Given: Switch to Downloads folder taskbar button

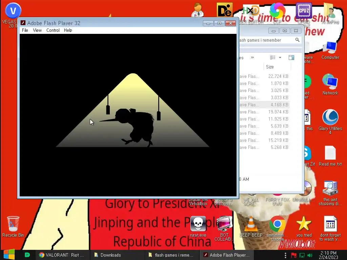Looking at the screenshot, I should coord(117,255).
